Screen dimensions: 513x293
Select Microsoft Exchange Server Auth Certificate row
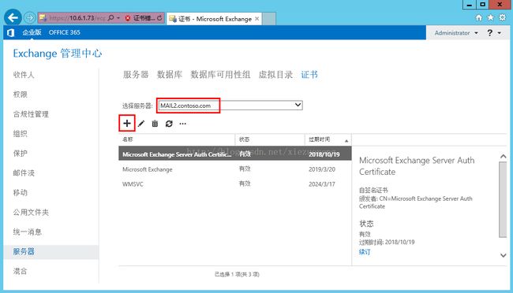tap(235, 154)
